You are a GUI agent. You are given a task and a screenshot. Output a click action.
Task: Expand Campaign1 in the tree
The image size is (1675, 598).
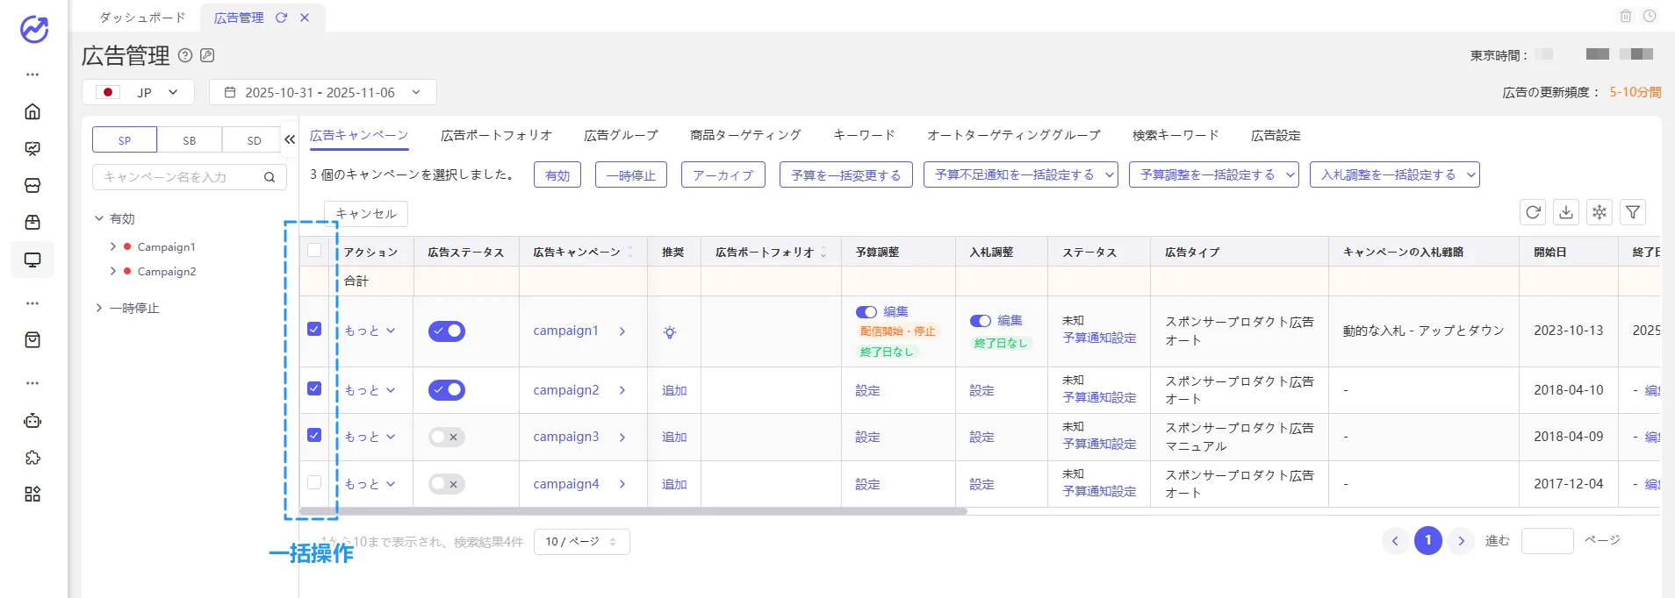pos(113,246)
